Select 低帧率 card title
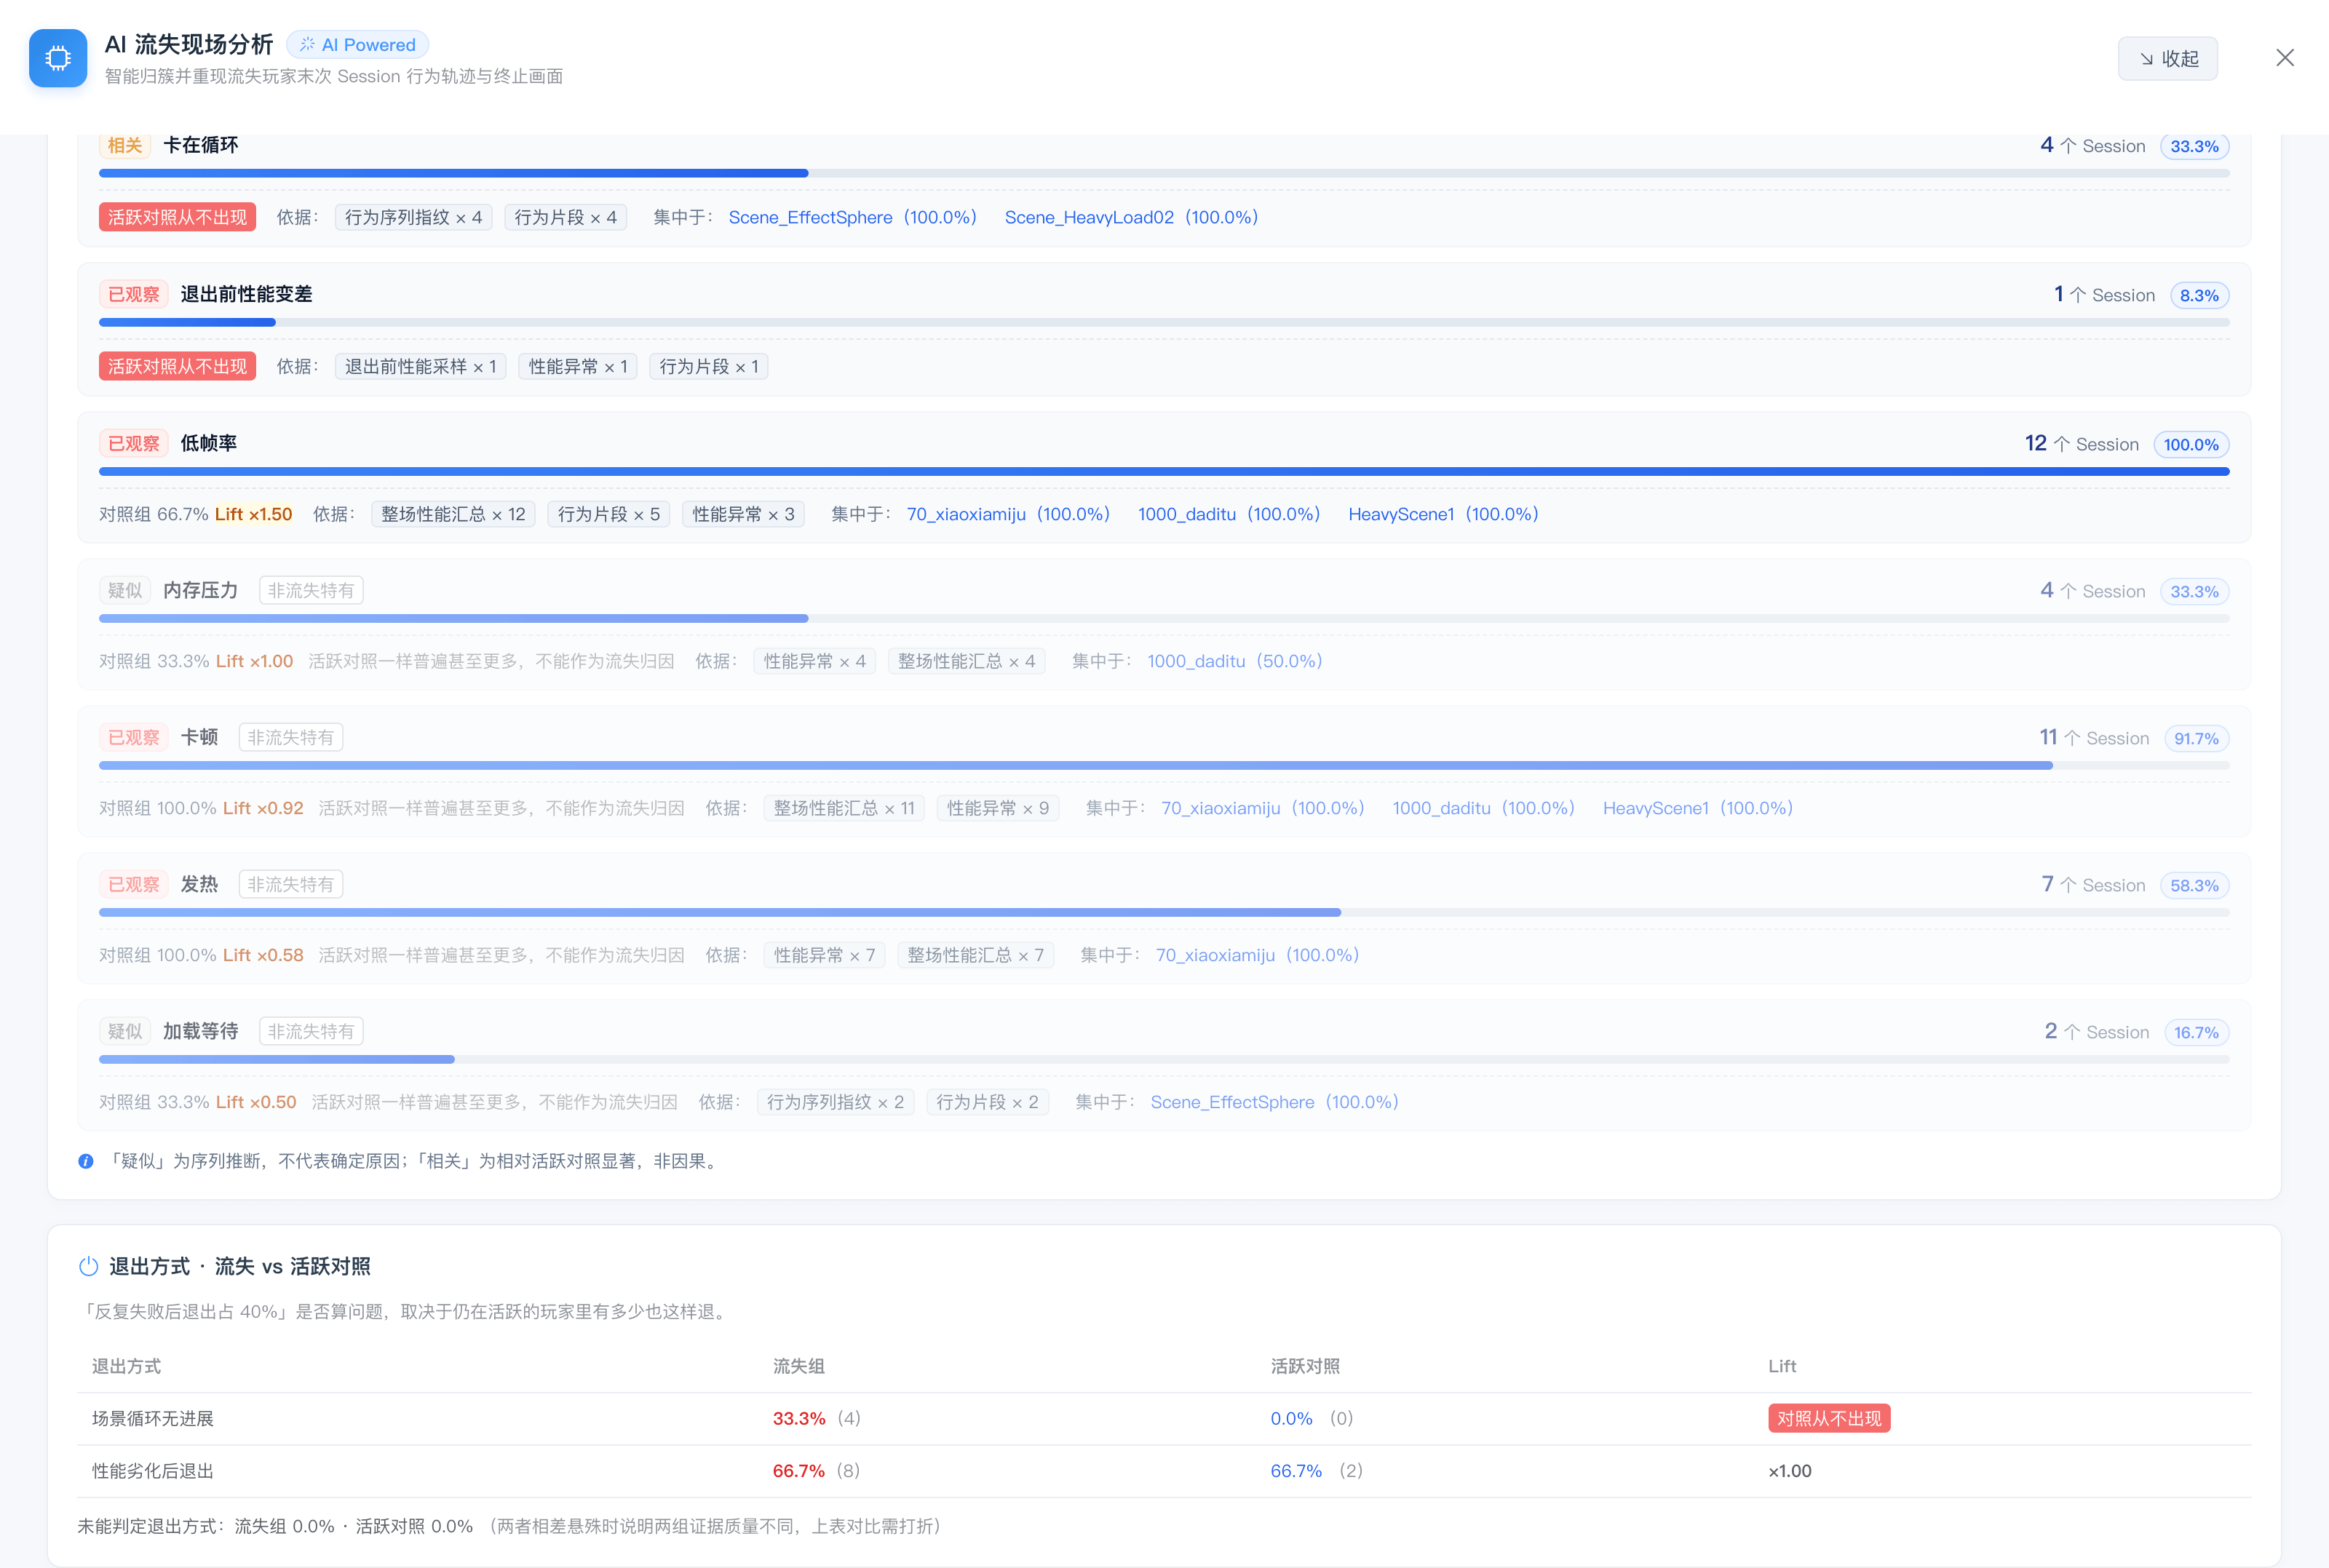2329x1568 pixels. 208,443
